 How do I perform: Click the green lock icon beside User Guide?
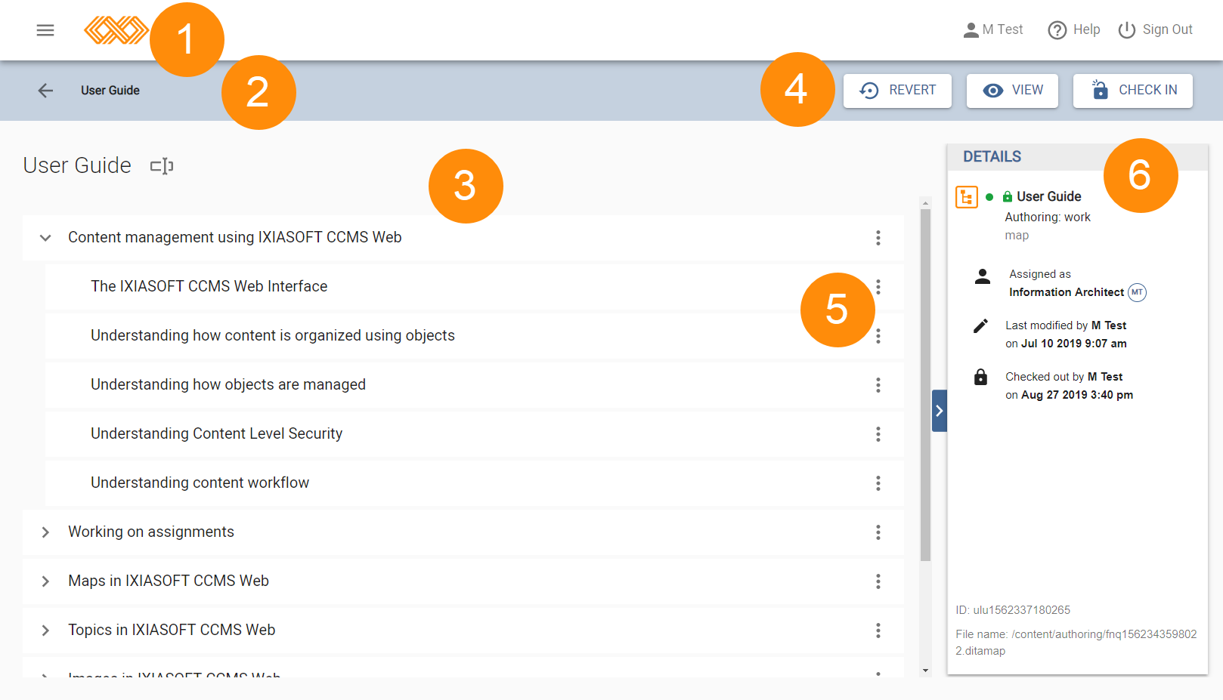[1008, 196]
